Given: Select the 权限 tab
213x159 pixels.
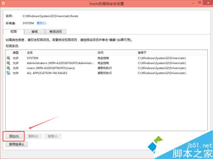Looking at the screenshot, I should click(x=14, y=31).
